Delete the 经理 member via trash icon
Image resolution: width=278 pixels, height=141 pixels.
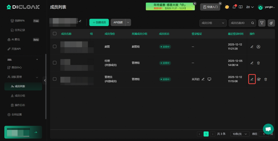coord(258,63)
